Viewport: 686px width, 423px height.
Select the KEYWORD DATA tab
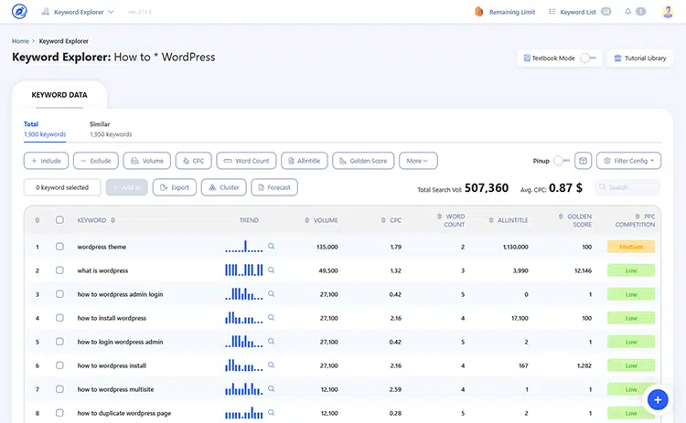[59, 95]
